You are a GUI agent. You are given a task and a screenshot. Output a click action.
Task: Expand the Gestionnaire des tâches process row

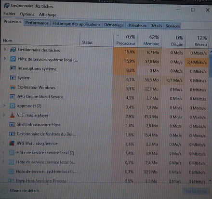coord(5,49)
